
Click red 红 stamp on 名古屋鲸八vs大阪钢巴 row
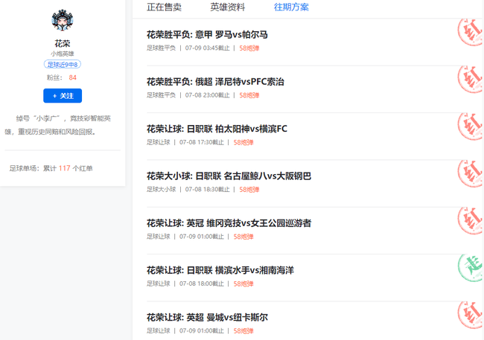point(470,173)
